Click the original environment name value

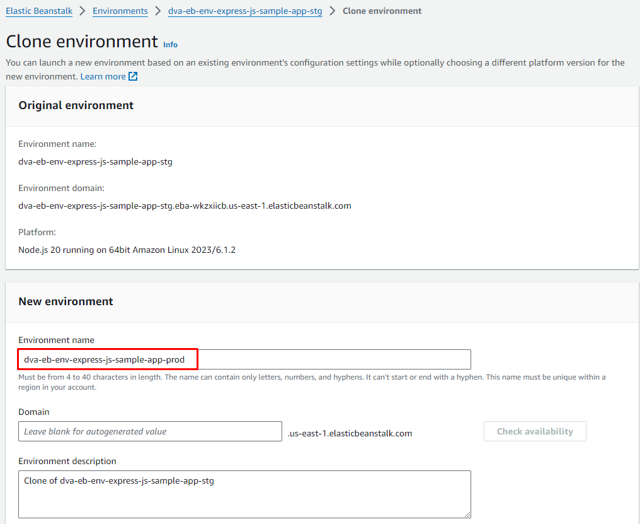click(95, 161)
